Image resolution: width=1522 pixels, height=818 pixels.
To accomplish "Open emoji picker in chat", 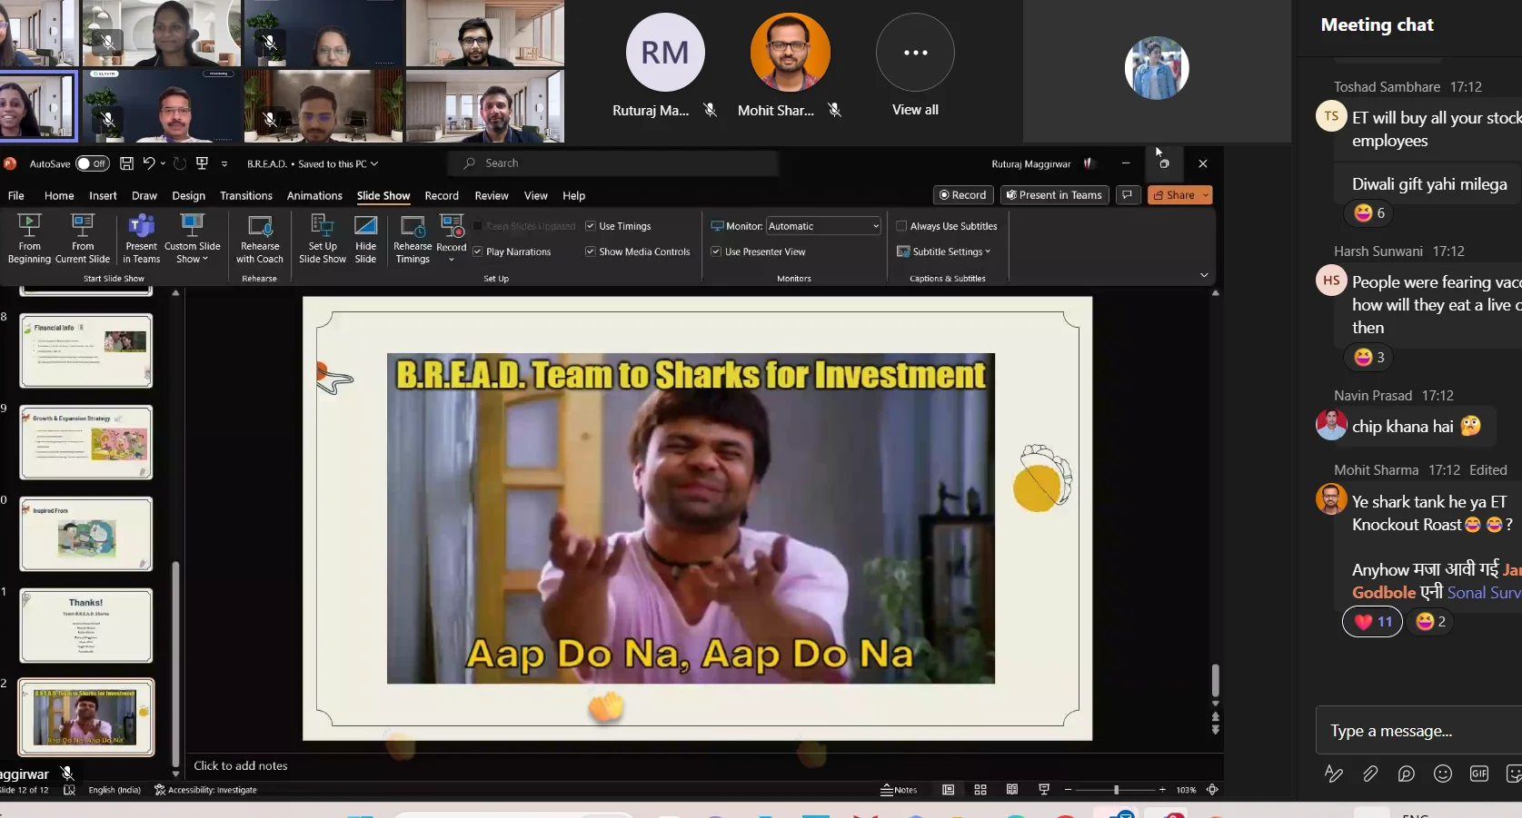I will [x=1443, y=774].
